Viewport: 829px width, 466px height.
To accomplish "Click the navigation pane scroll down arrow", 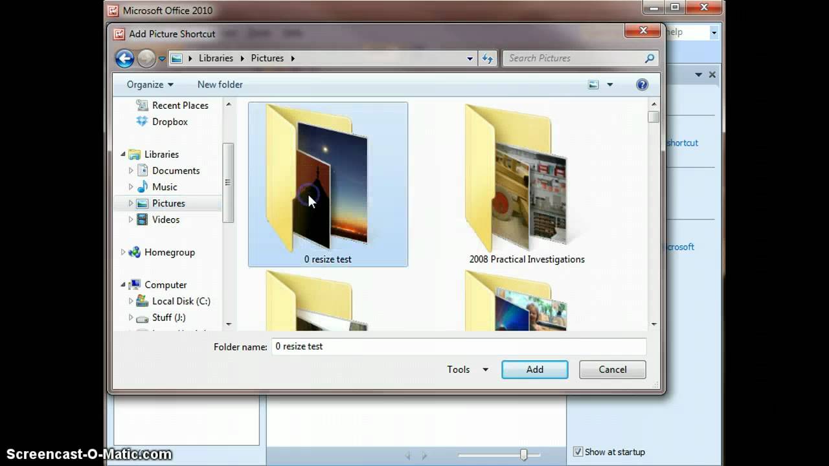I will 228,324.
